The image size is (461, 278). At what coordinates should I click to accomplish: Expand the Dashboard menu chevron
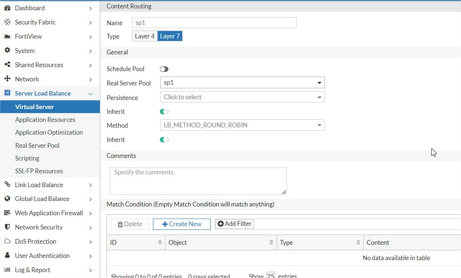pos(90,8)
